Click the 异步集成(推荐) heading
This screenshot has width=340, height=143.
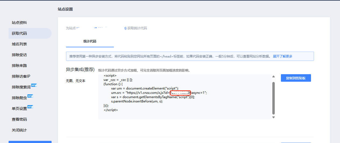coord(80,70)
